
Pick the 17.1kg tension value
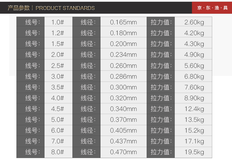pyautogui.click(x=194, y=142)
